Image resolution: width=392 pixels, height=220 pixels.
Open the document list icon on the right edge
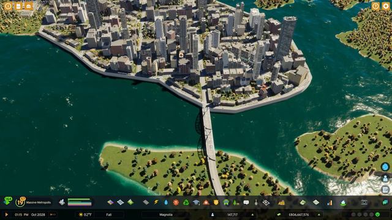pyautogui.click(x=385, y=190)
